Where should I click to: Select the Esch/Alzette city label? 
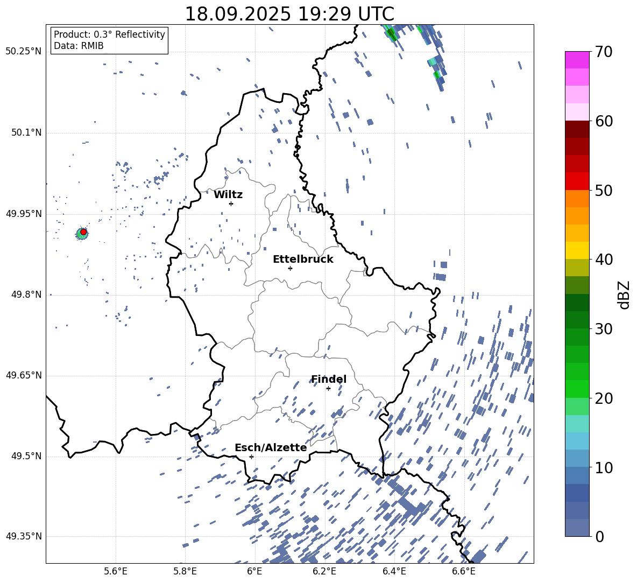[270, 447]
